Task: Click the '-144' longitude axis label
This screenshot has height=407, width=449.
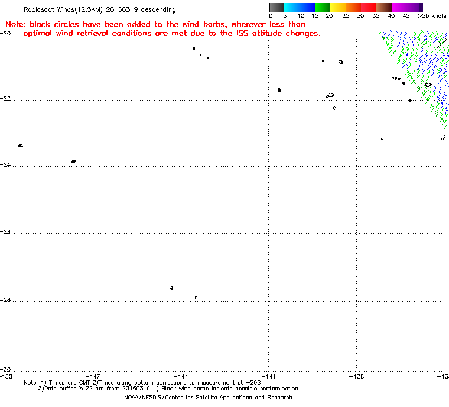Action: (x=181, y=376)
